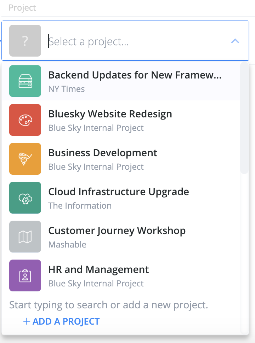This screenshot has width=255, height=343.
Task: Click the project list scrollbar thumb
Action: point(244,118)
